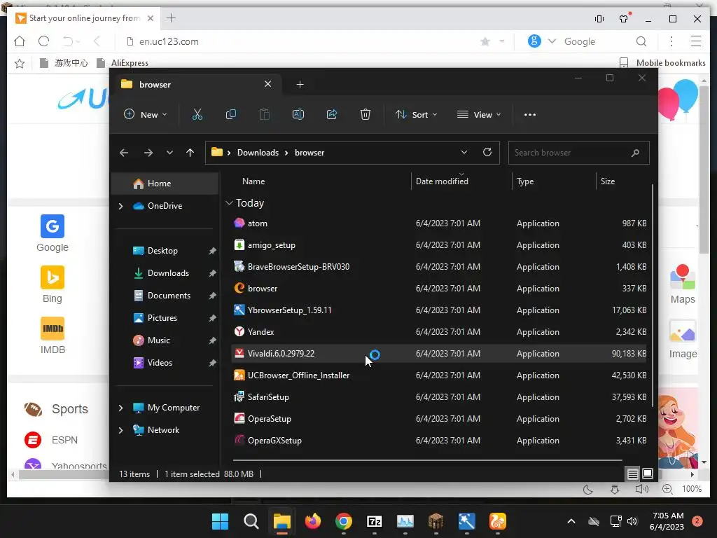Click the search magnifier in Search browser box
Image resolution: width=717 pixels, height=538 pixels.
(x=635, y=152)
